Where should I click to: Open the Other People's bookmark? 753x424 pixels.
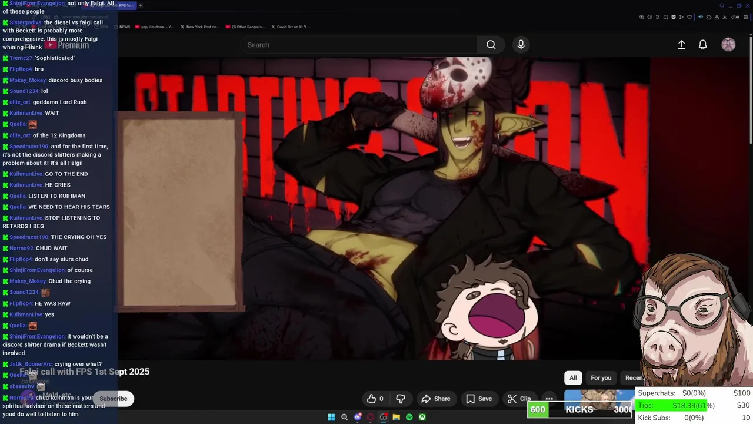click(245, 26)
